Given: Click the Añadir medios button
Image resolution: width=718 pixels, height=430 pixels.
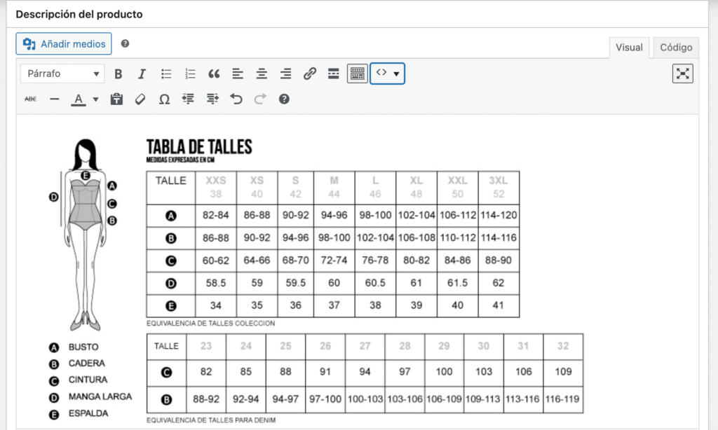Looking at the screenshot, I should 64,43.
